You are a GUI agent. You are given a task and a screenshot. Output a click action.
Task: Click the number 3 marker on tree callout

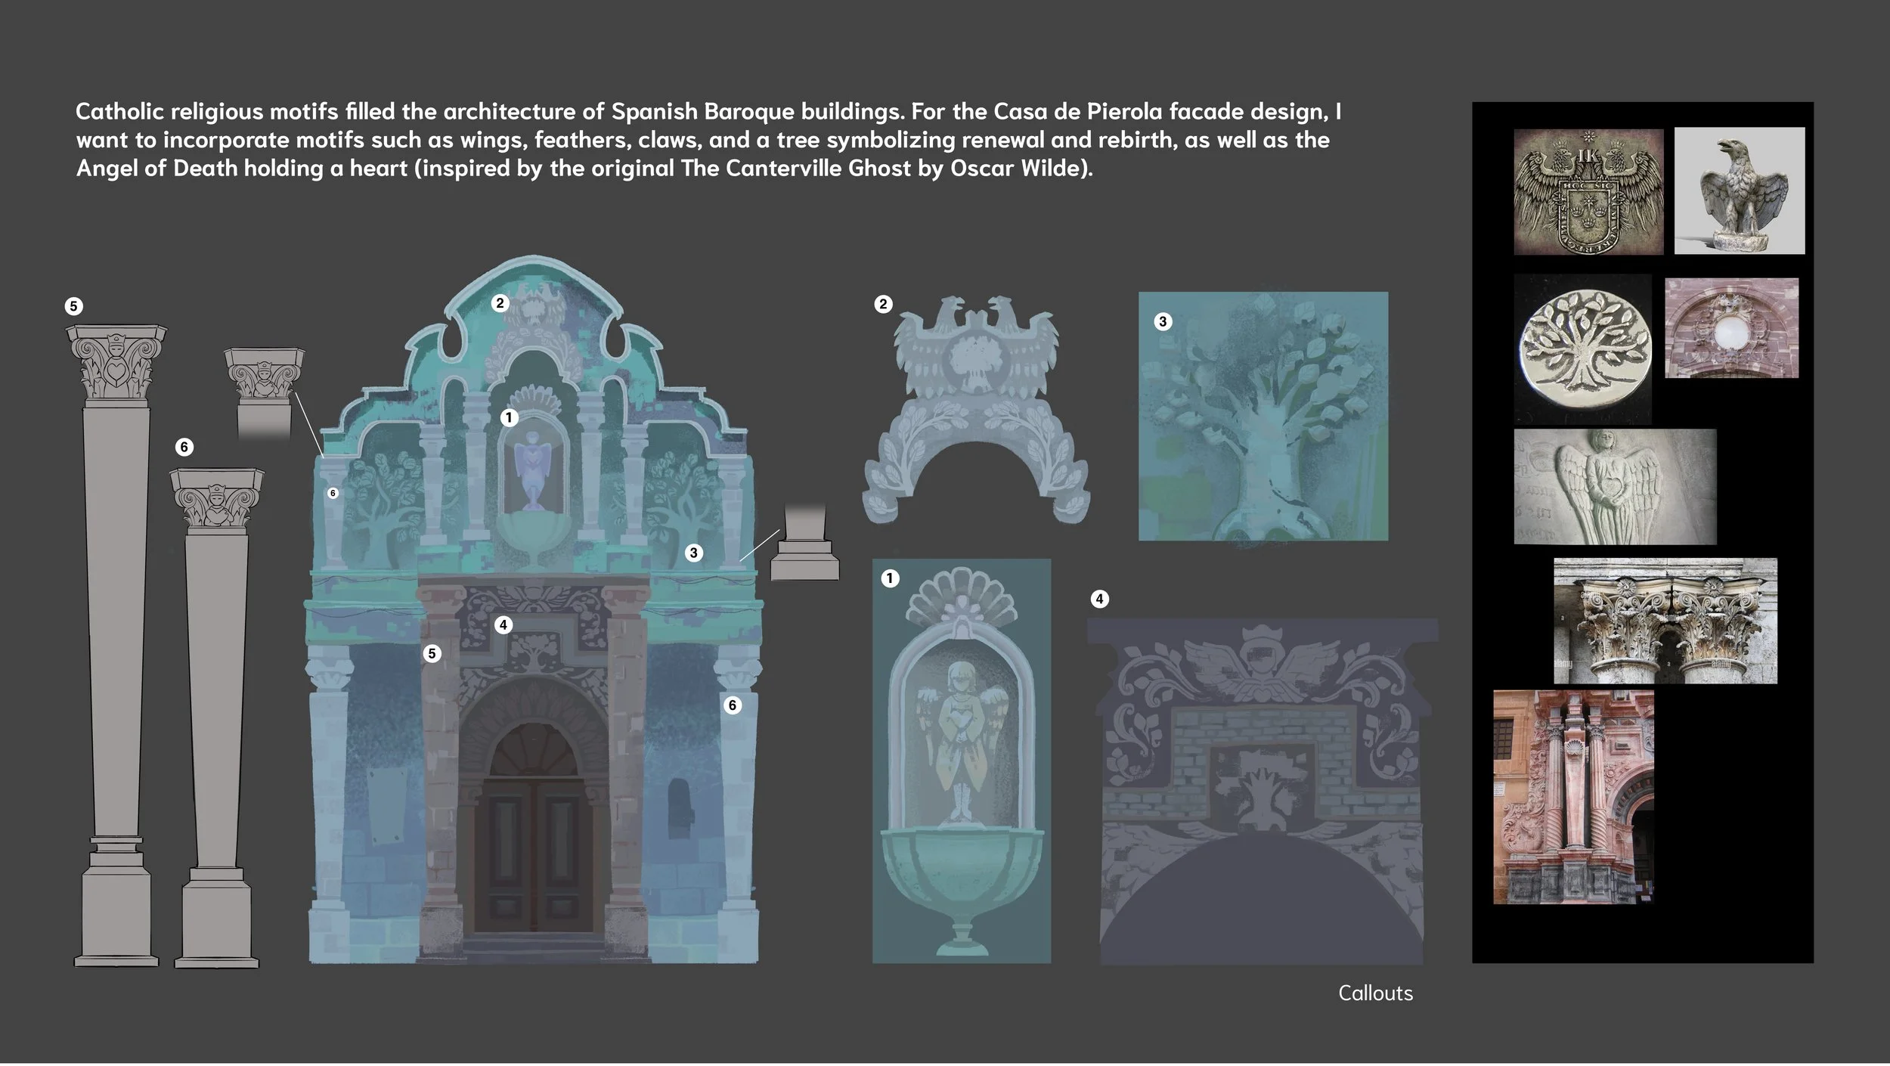(x=1163, y=321)
